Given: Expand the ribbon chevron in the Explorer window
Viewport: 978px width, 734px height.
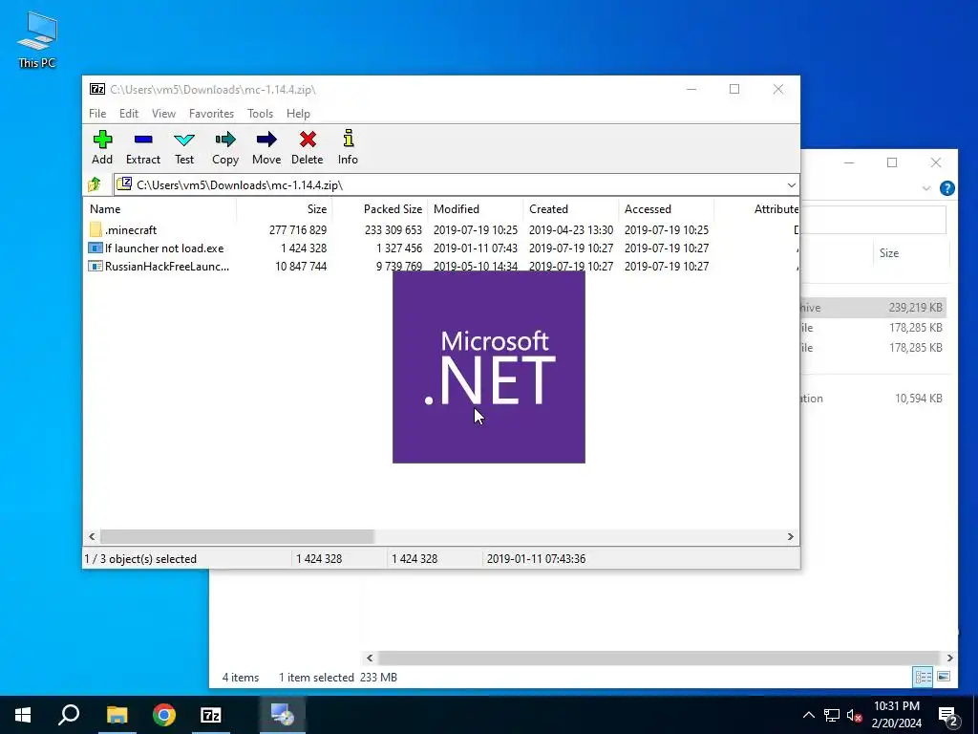Looking at the screenshot, I should click(926, 188).
